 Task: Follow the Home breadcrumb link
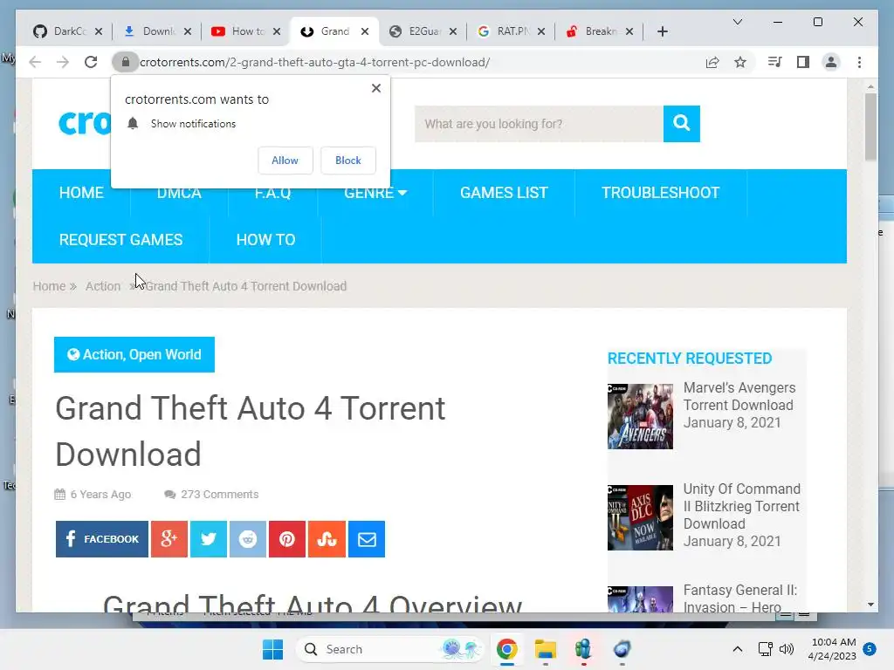coord(49,286)
